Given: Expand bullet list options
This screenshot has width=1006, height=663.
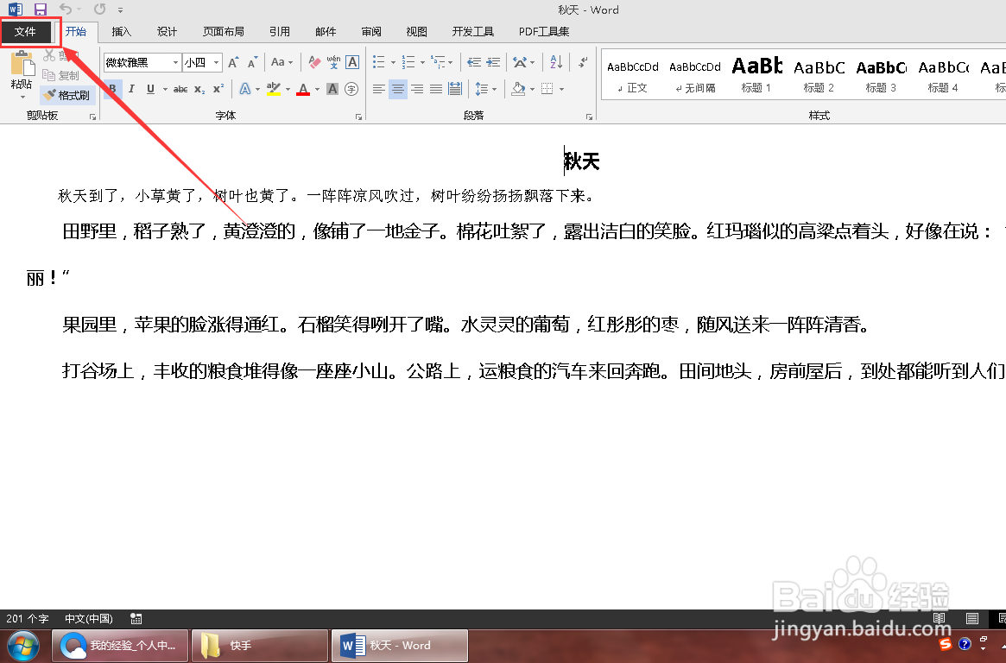Looking at the screenshot, I should tap(393, 62).
